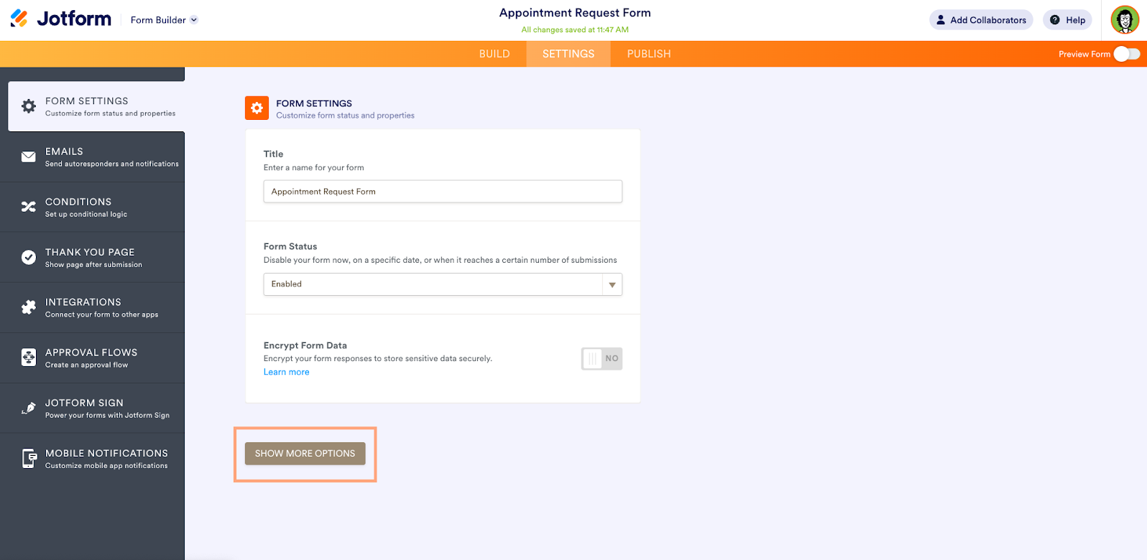Open Approval Flows section
This screenshot has width=1147, height=560.
pos(92,358)
